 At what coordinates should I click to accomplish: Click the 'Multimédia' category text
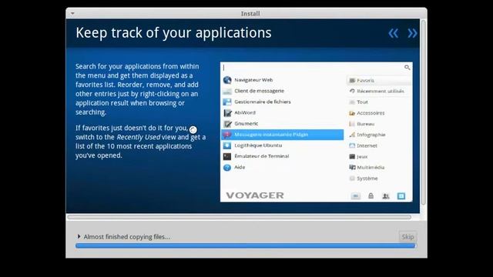coord(371,168)
